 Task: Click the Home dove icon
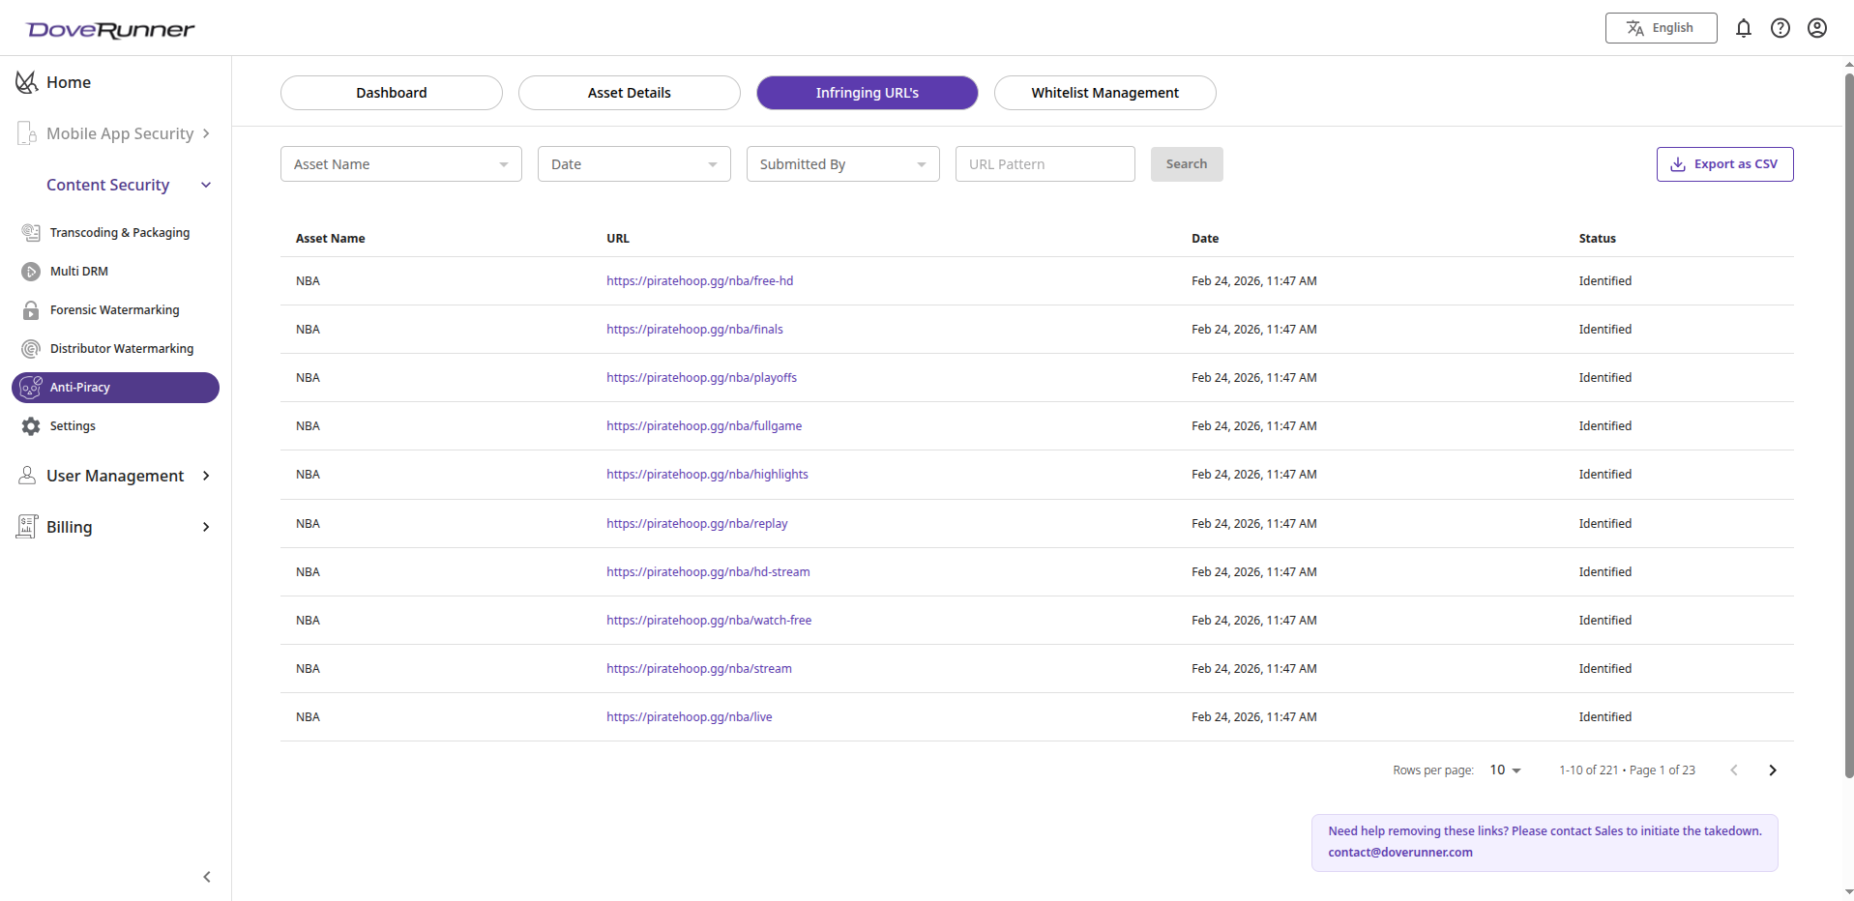27,82
